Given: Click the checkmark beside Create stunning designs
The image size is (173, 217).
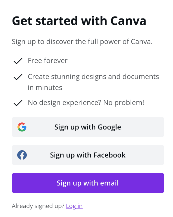Looking at the screenshot, I should click(18, 77).
